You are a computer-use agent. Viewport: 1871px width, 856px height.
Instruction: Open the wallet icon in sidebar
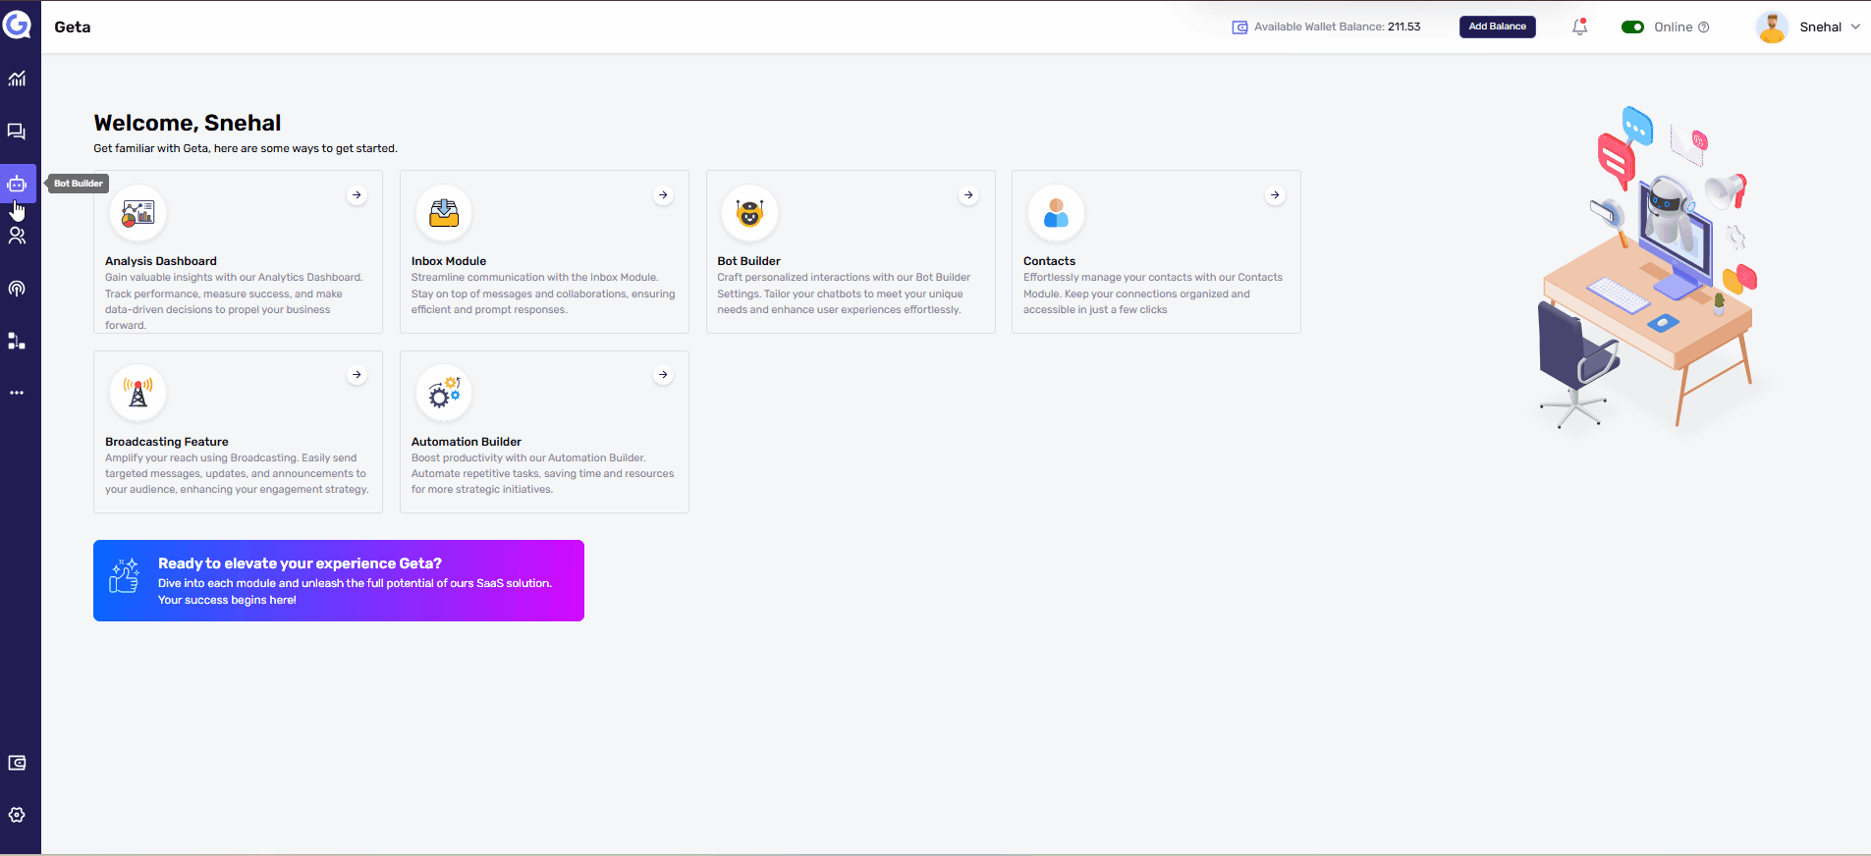click(x=17, y=763)
